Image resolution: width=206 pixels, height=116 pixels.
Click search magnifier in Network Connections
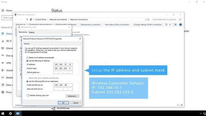tap(180, 20)
